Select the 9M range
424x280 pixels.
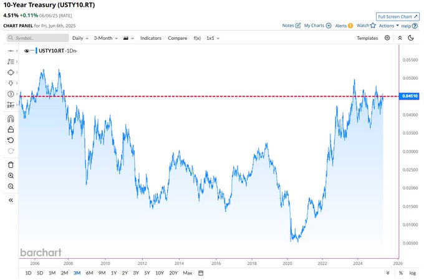click(x=102, y=273)
